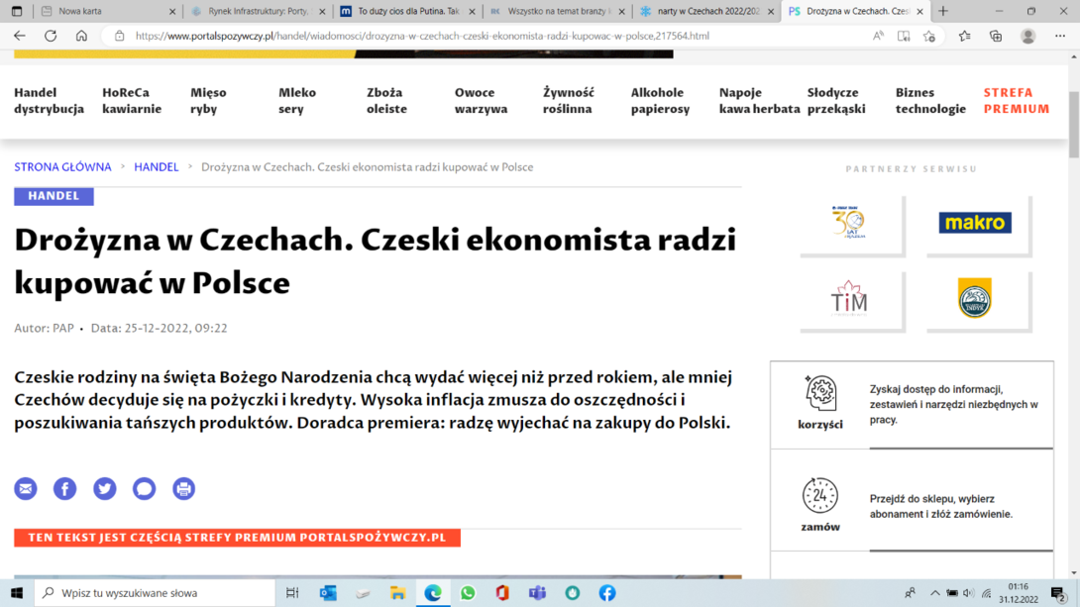This screenshot has width=1080, height=607.
Task: Close the Wszystko na temat branży tab
Action: pyautogui.click(x=622, y=11)
